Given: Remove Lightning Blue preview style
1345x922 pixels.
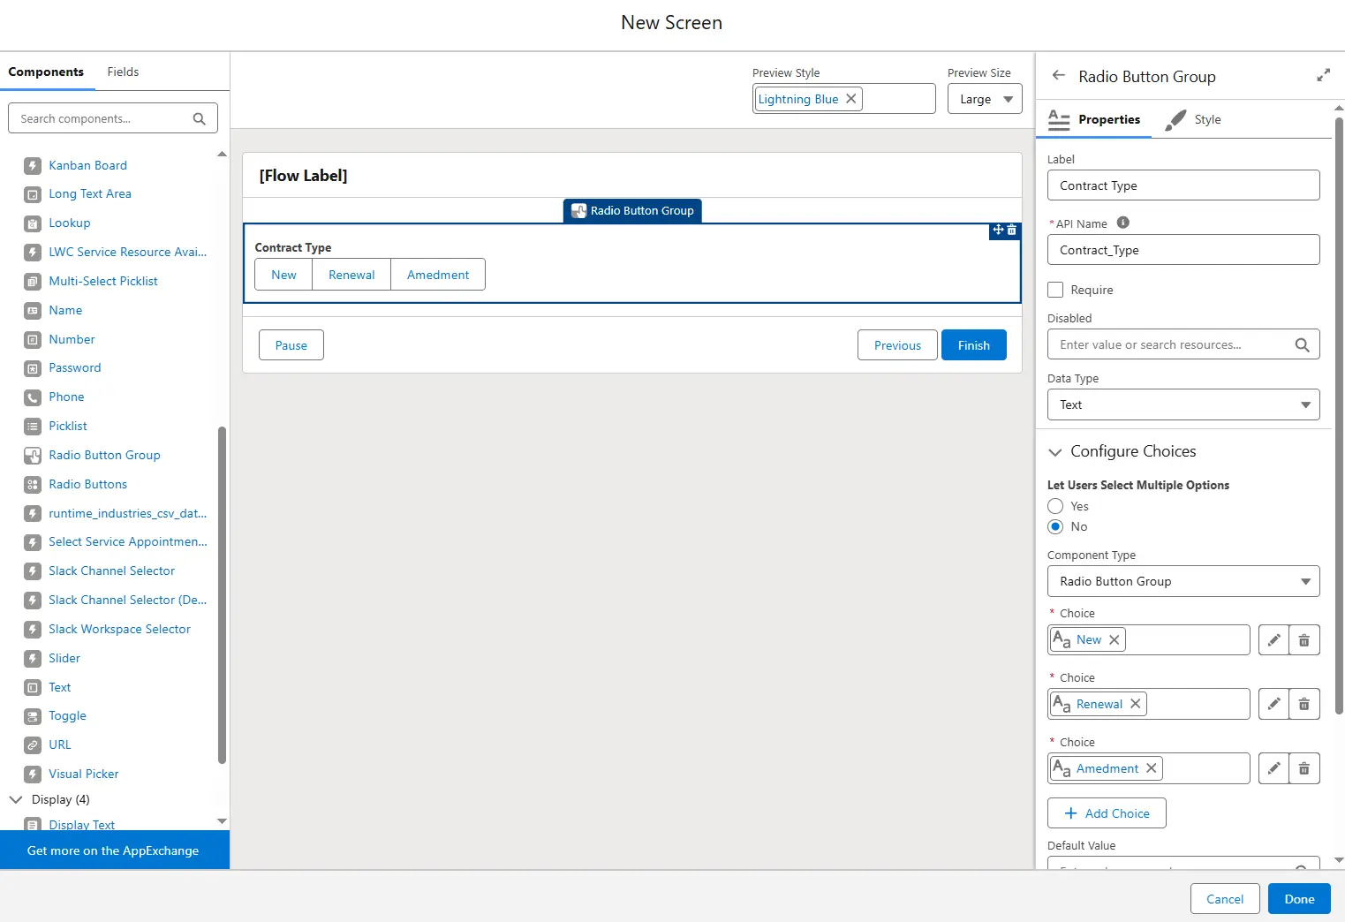Looking at the screenshot, I should click(x=851, y=99).
